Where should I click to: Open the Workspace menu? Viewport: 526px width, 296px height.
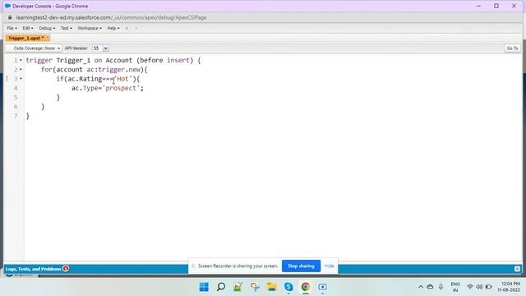90,28
